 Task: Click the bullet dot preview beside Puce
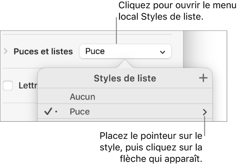pos(56,113)
